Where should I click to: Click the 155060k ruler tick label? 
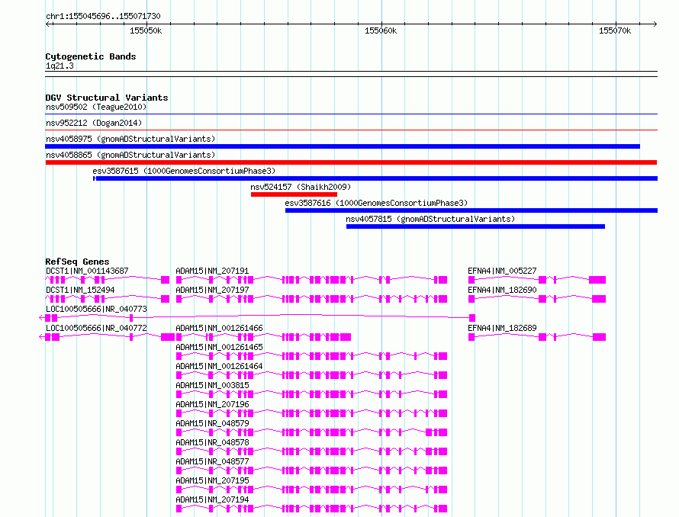[x=381, y=31]
